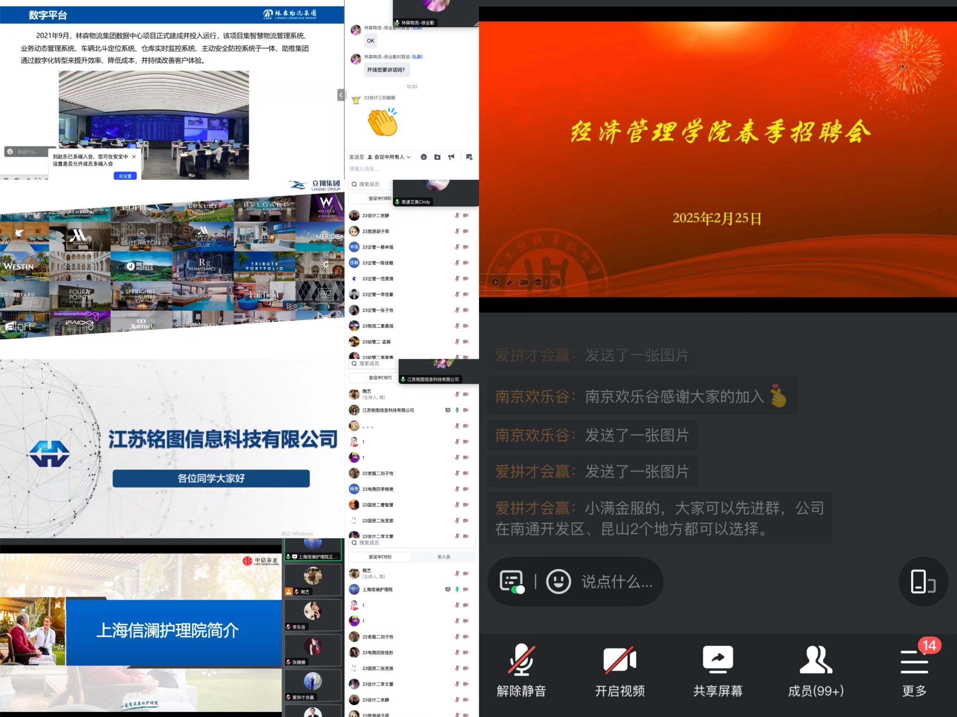The image size is (957, 717).
Task: Collapse the side panel with left arrow handle
Action: pos(341,95)
